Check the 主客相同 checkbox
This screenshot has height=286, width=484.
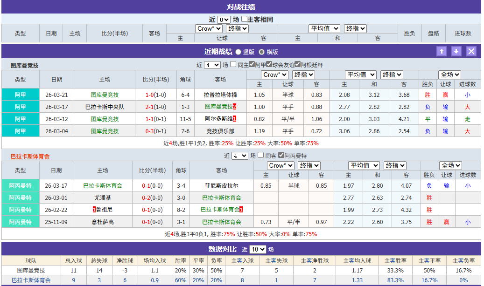[x=245, y=20]
